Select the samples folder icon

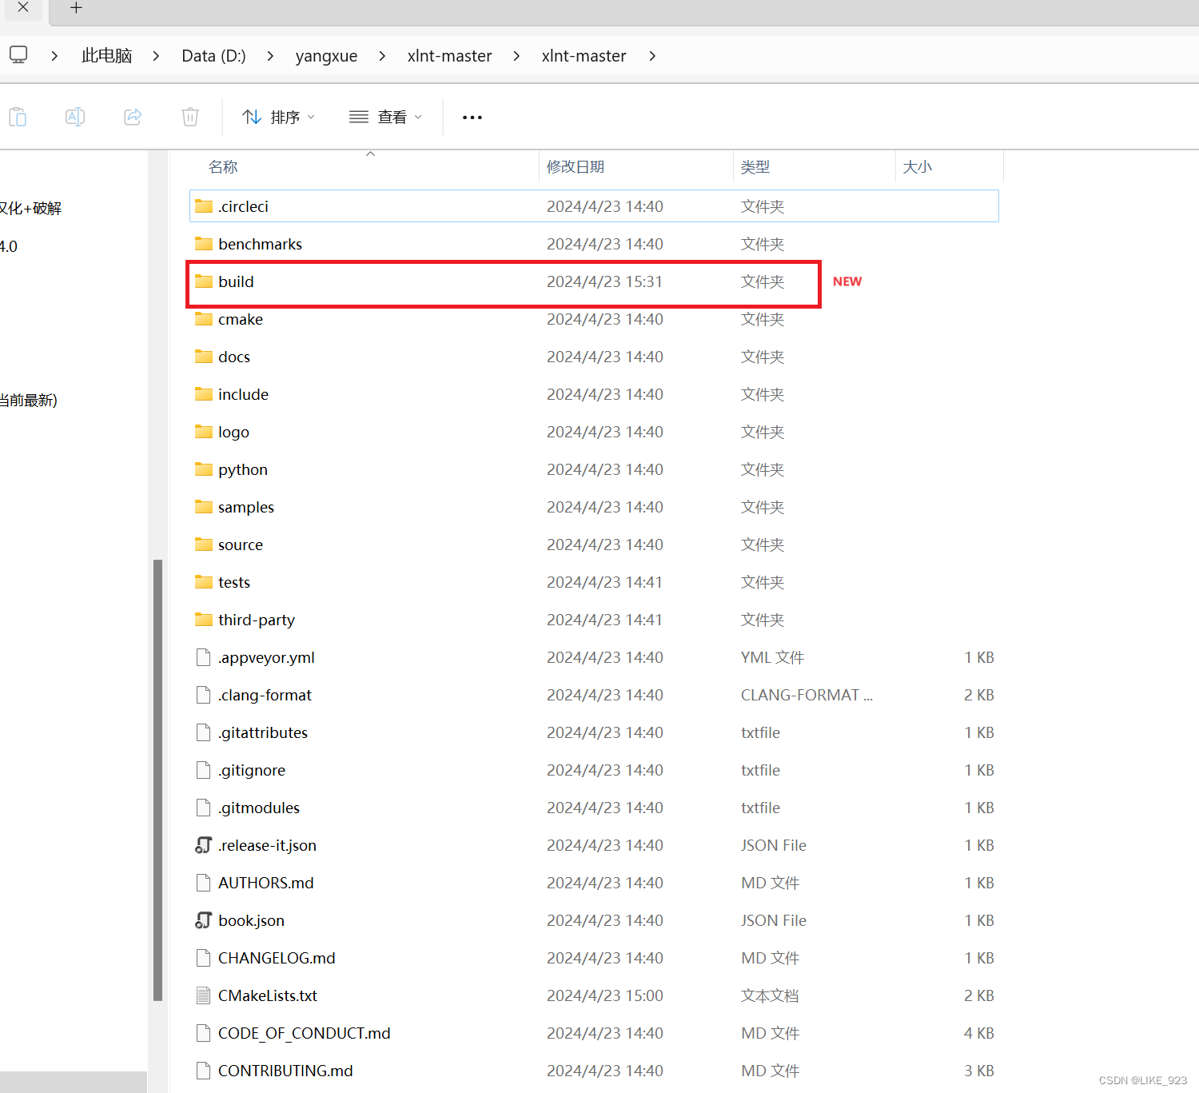click(204, 507)
